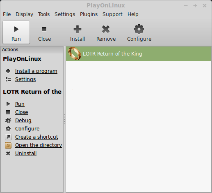Open the Display menu
This screenshot has width=212, height=193.
tap(24, 14)
